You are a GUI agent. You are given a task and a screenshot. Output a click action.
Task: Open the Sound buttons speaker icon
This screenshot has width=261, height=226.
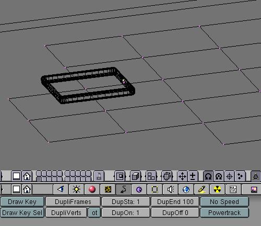click(x=170, y=189)
